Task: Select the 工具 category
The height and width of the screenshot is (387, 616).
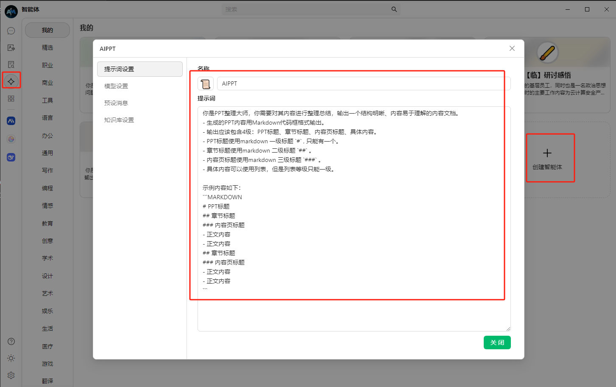Action: tap(47, 100)
